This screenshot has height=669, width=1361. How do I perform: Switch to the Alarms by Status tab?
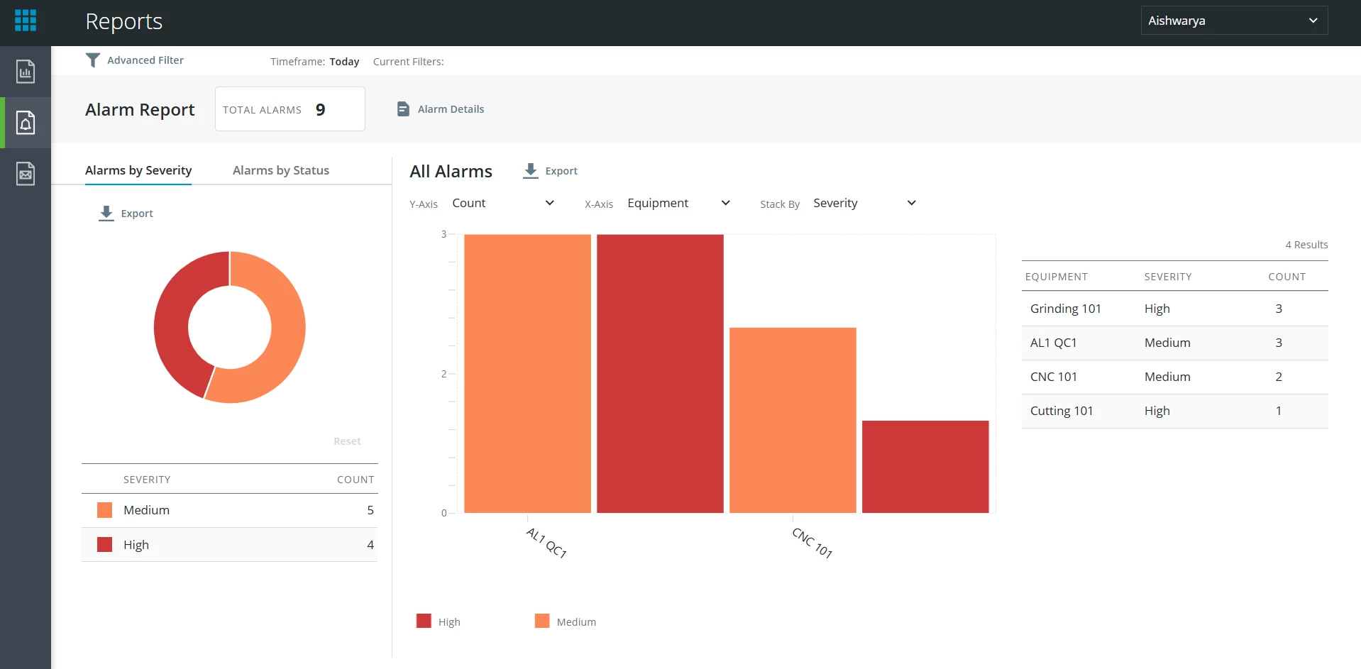coord(281,170)
